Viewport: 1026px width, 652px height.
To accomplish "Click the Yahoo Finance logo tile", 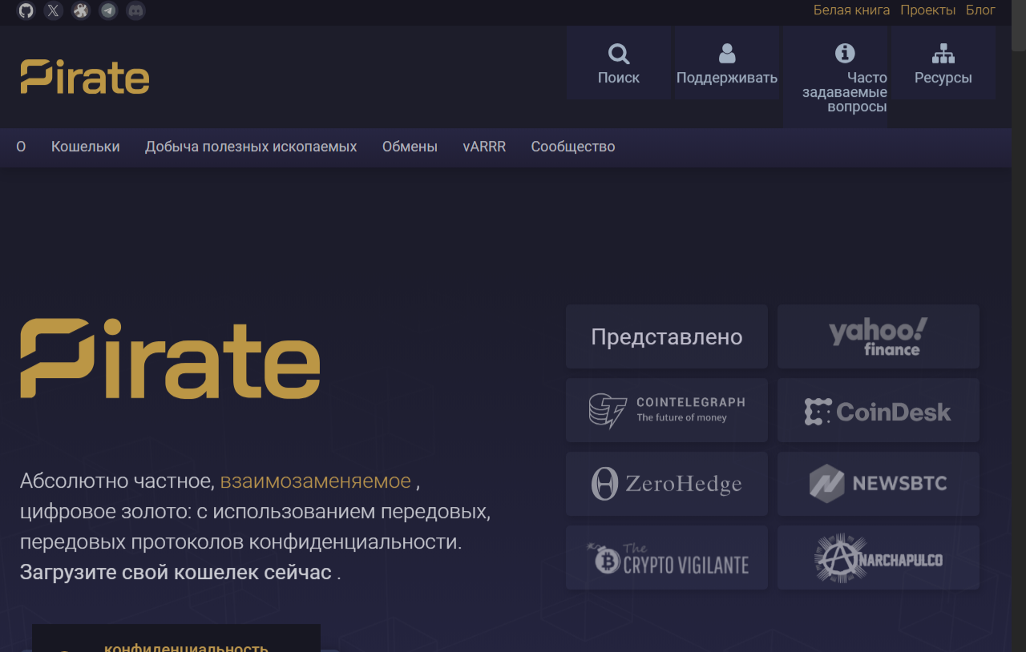I will [879, 336].
